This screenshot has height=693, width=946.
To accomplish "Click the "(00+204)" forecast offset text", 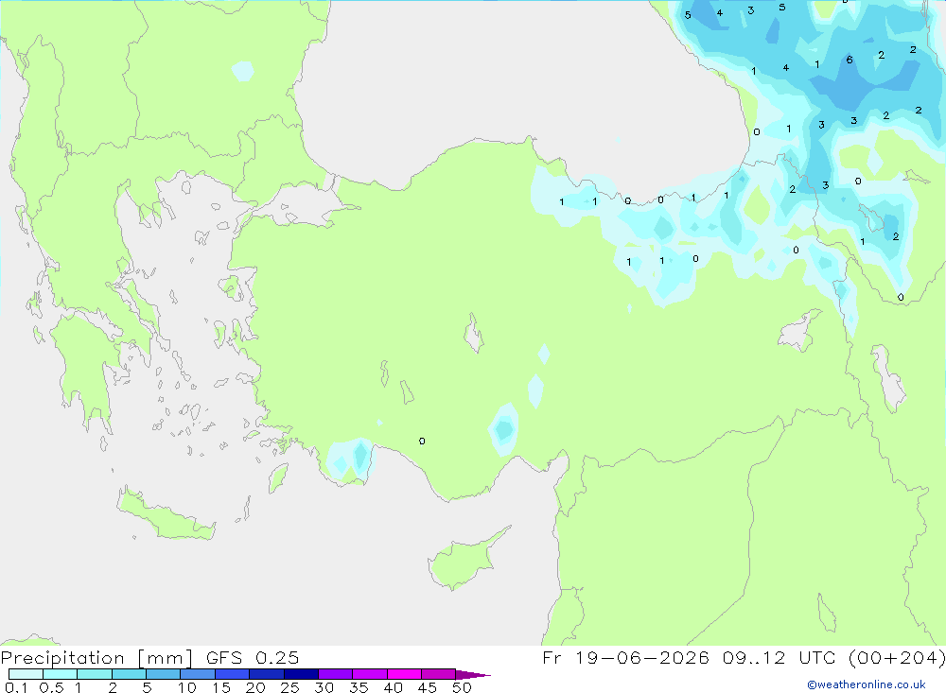I will [897, 657].
